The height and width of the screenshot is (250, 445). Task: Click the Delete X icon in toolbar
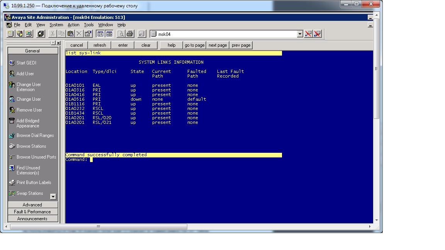[x=79, y=34]
